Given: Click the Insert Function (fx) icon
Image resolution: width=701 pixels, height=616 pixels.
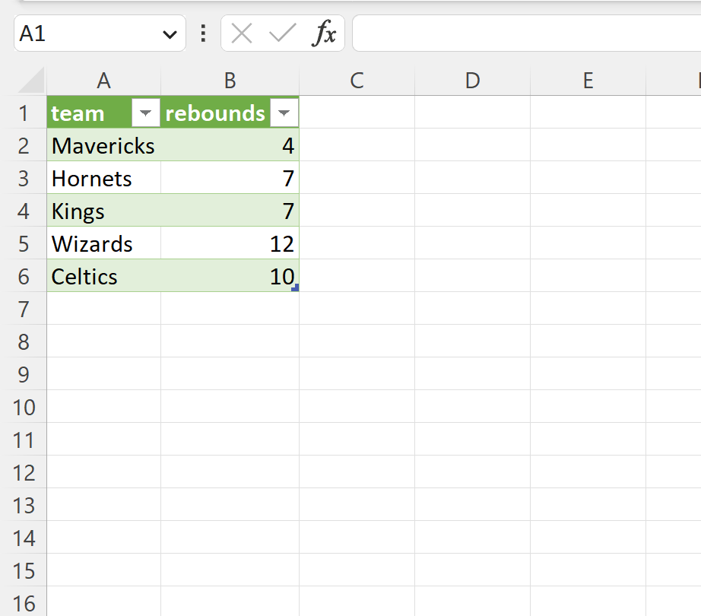Looking at the screenshot, I should click(325, 33).
